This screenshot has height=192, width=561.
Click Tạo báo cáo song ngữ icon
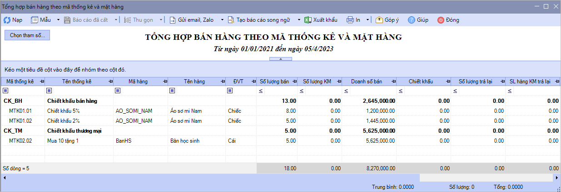231,20
